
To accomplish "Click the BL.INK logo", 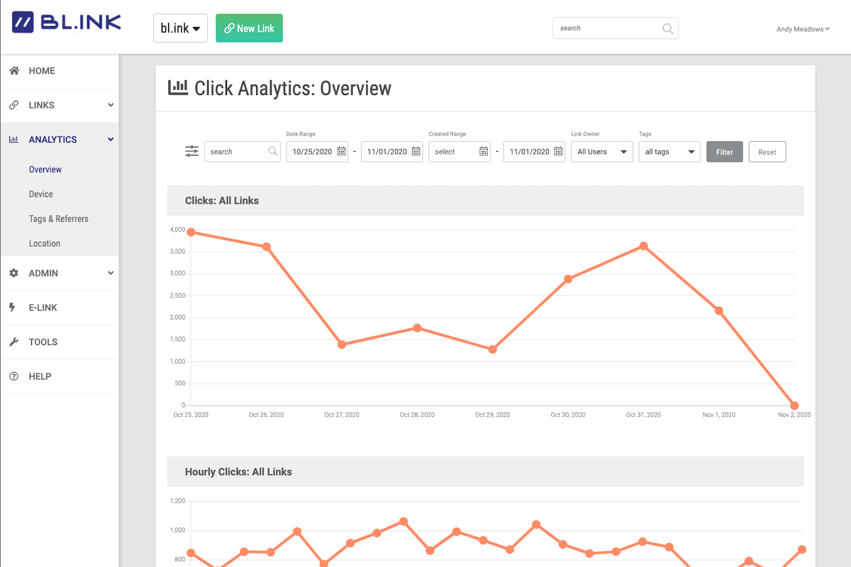I will click(67, 23).
